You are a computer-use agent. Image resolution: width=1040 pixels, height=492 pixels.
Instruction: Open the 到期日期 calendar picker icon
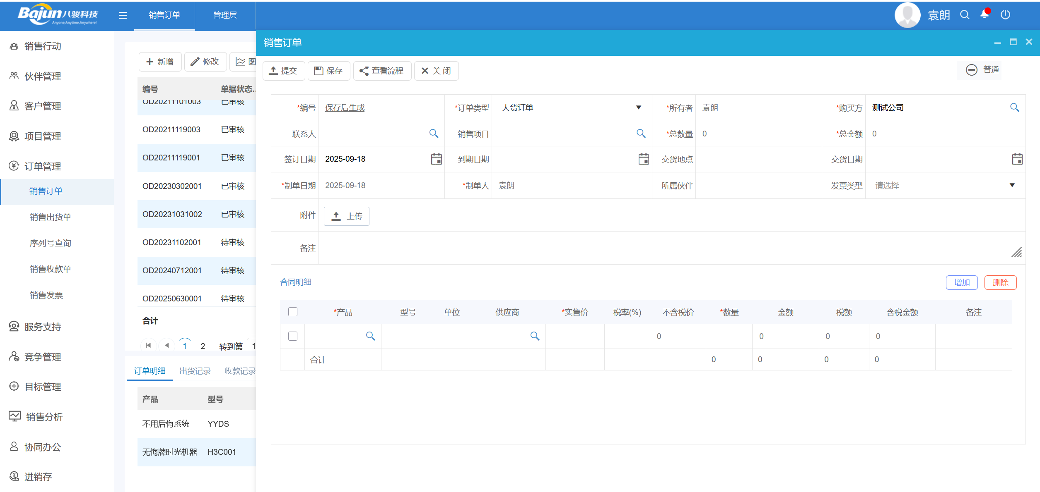(x=644, y=159)
